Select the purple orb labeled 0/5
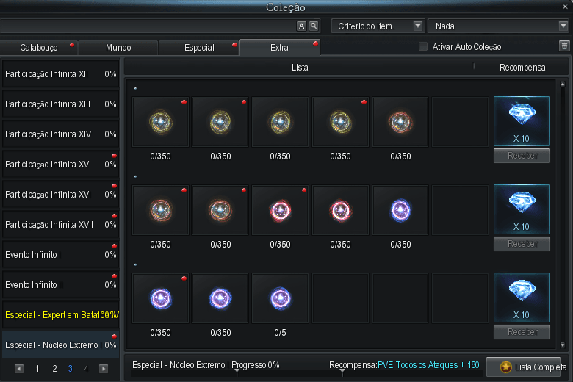Screen dimensions: 573x382 [x=281, y=298]
